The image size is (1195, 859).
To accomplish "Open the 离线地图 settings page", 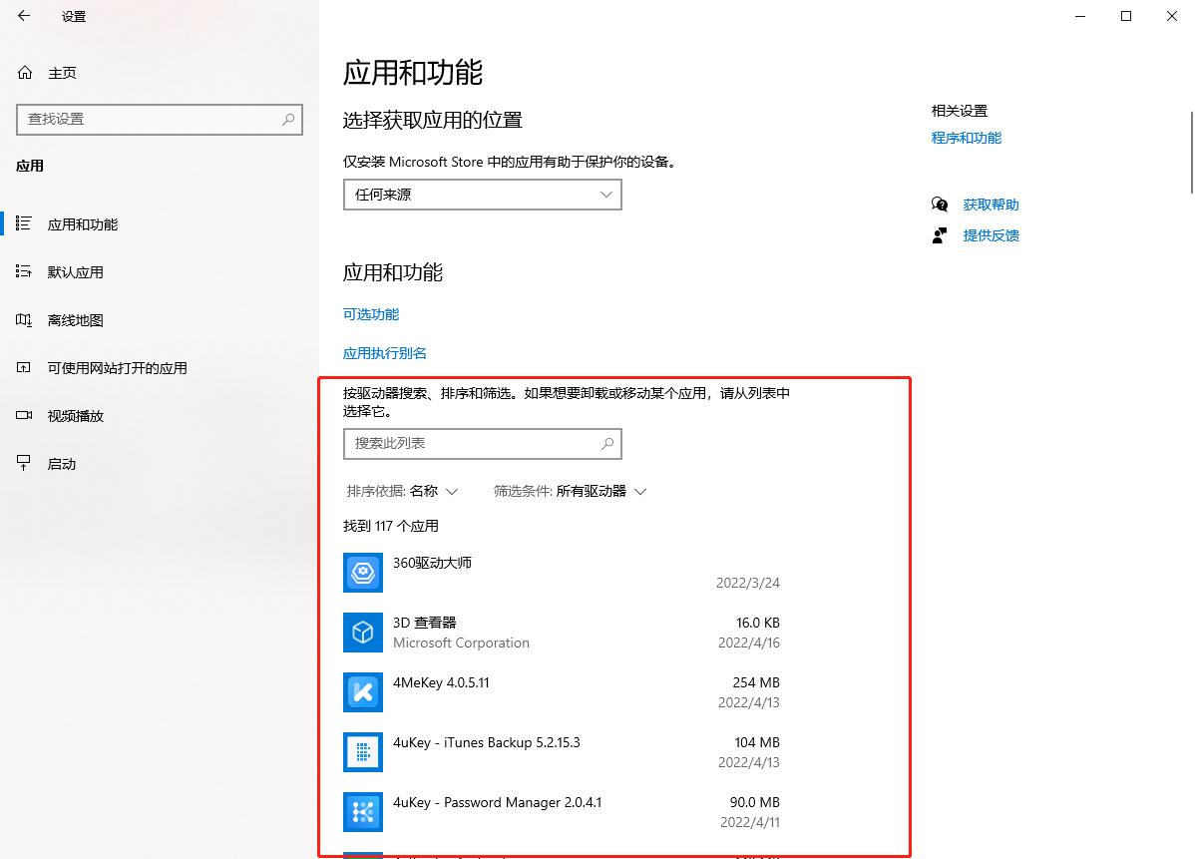I will [75, 320].
